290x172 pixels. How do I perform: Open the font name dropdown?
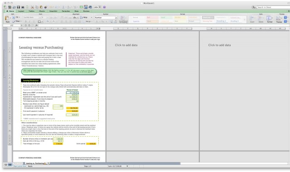[x=39, y=17]
